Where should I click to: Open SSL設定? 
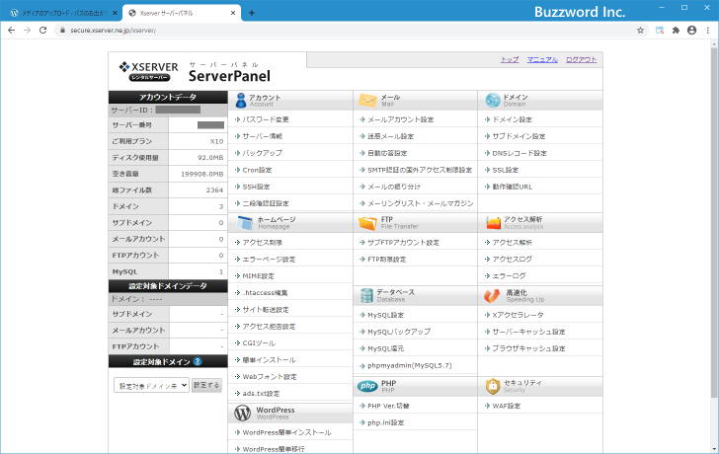(506, 170)
